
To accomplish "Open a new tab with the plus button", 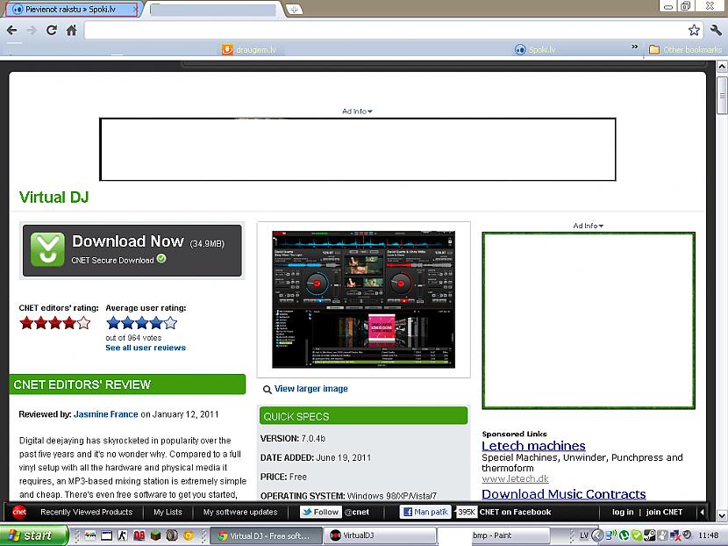I will coord(294,10).
